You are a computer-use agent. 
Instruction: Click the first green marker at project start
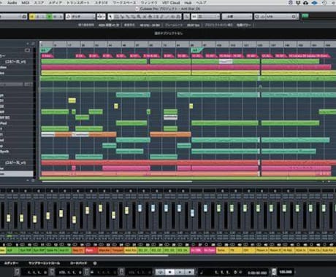46,50
